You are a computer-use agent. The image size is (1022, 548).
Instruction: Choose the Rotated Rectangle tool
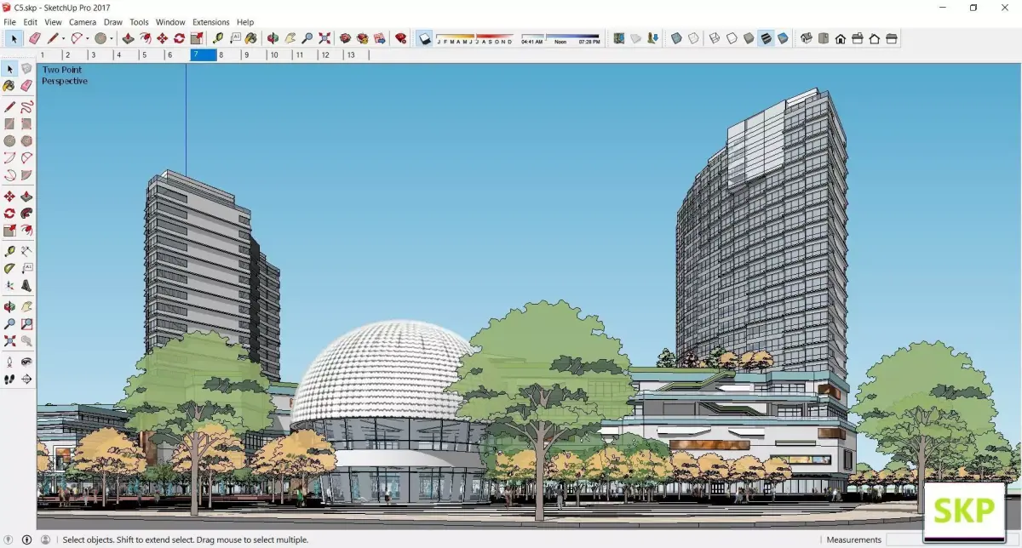click(26, 124)
